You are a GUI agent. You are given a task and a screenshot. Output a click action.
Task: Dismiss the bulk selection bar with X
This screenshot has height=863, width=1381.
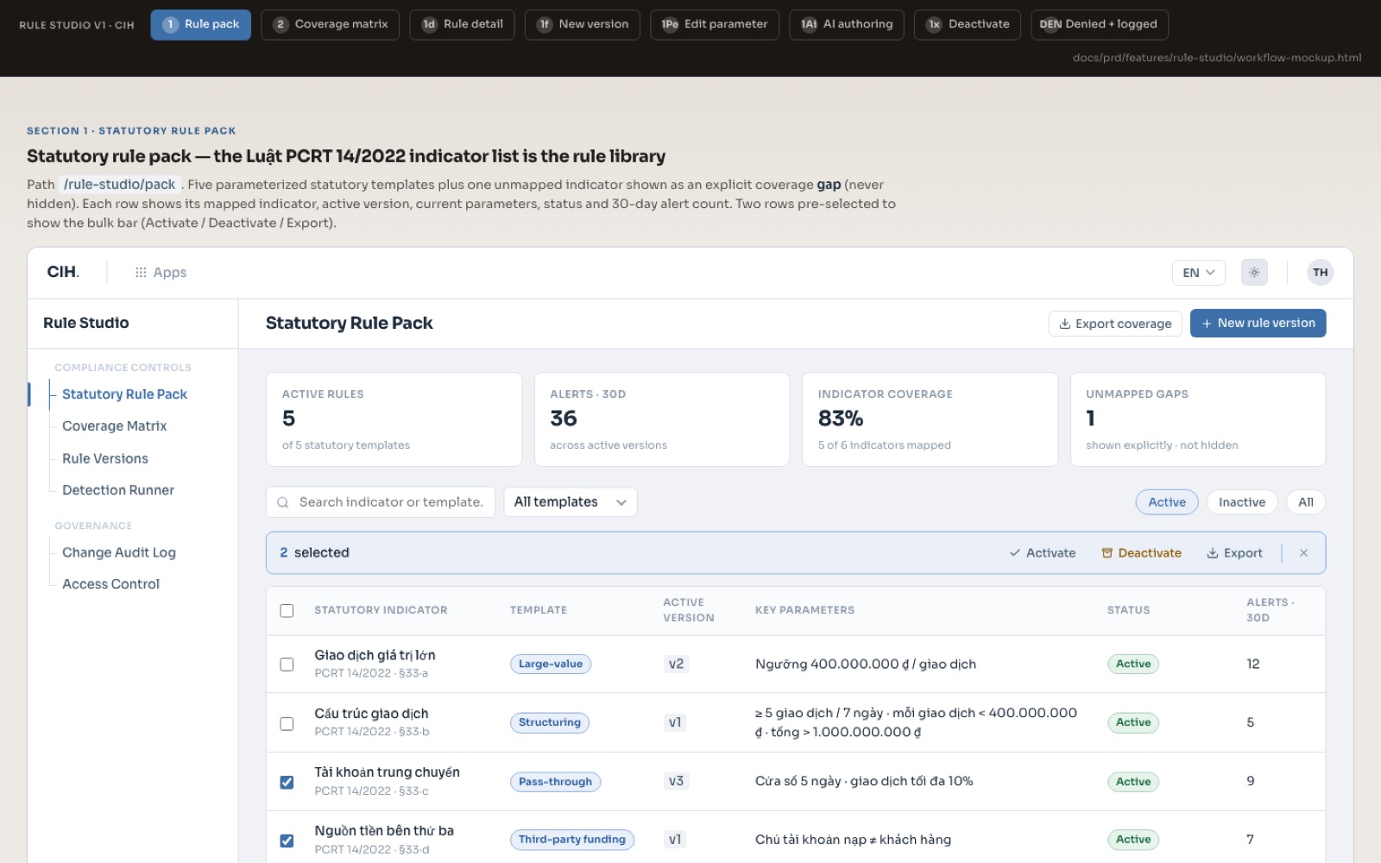1303,553
